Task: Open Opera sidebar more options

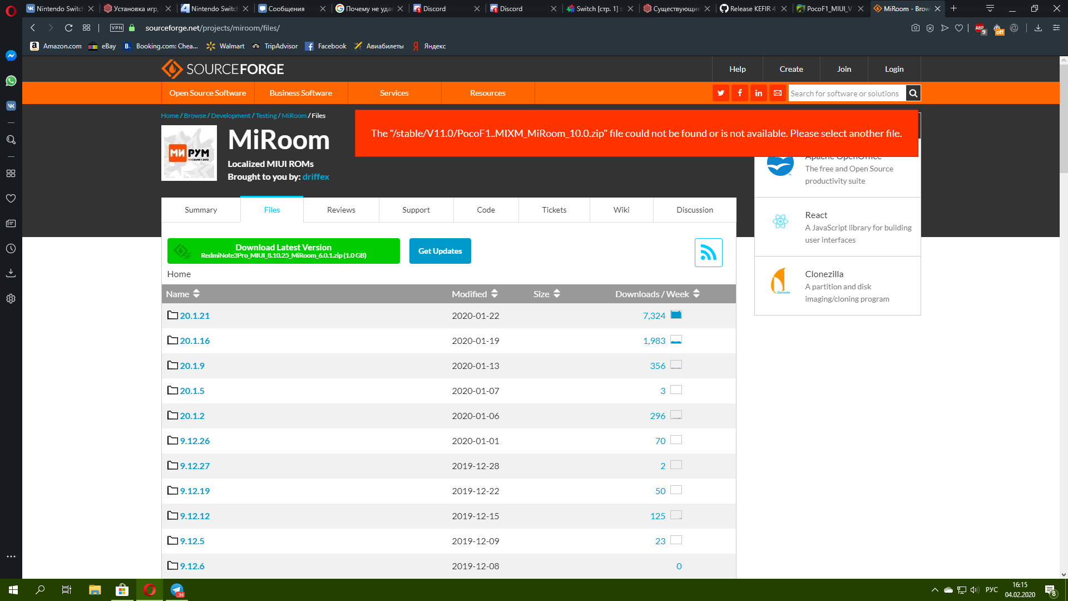Action: pyautogui.click(x=11, y=556)
